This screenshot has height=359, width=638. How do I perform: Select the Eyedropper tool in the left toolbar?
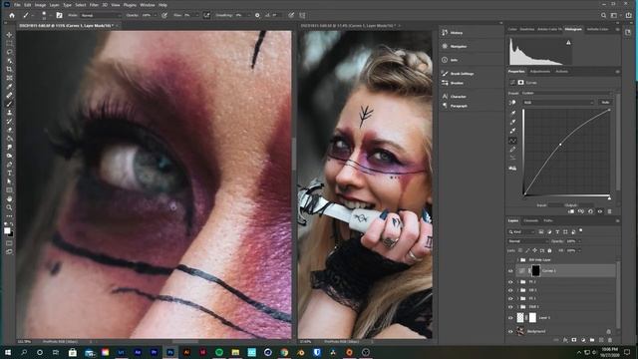pos(9,87)
